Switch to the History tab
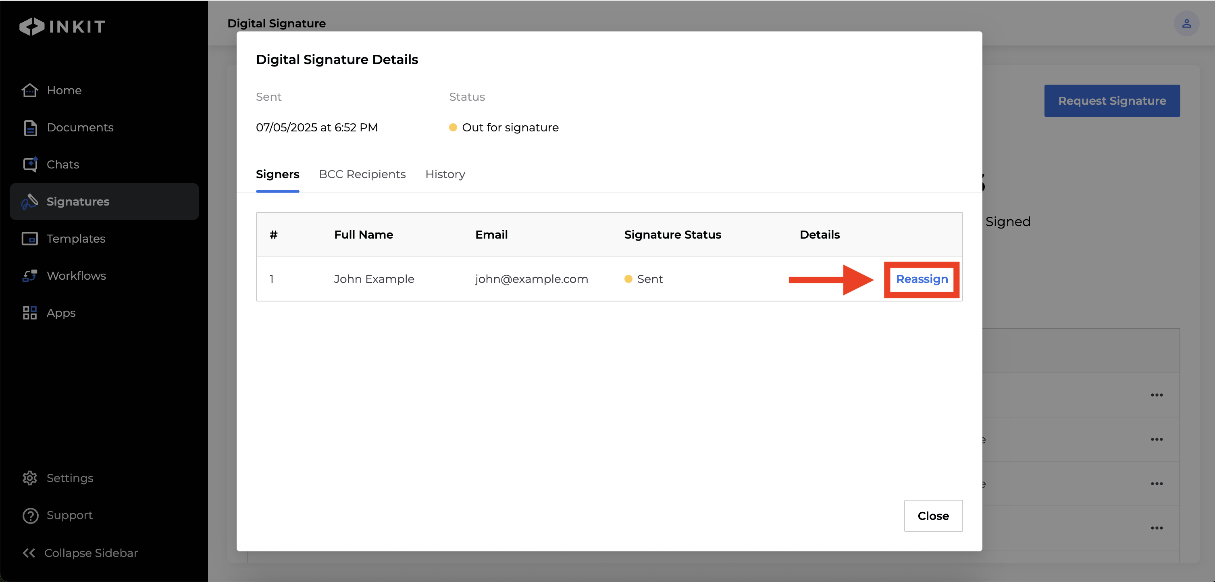Image resolution: width=1215 pixels, height=582 pixels. click(445, 175)
